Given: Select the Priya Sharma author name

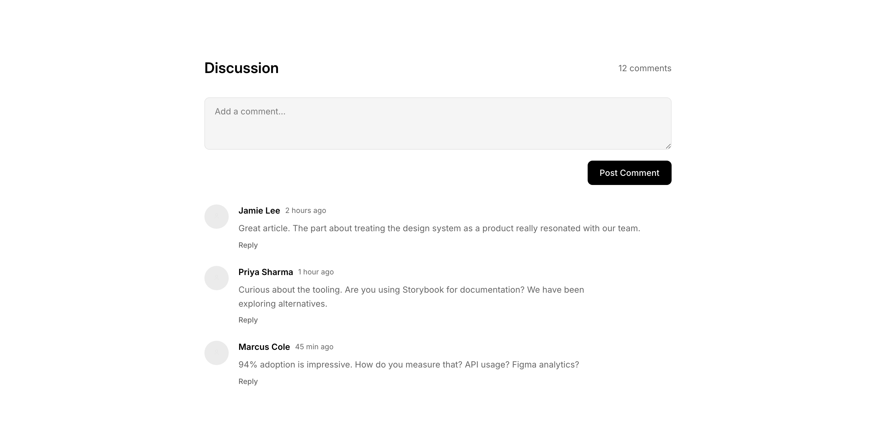Looking at the screenshot, I should tap(266, 272).
